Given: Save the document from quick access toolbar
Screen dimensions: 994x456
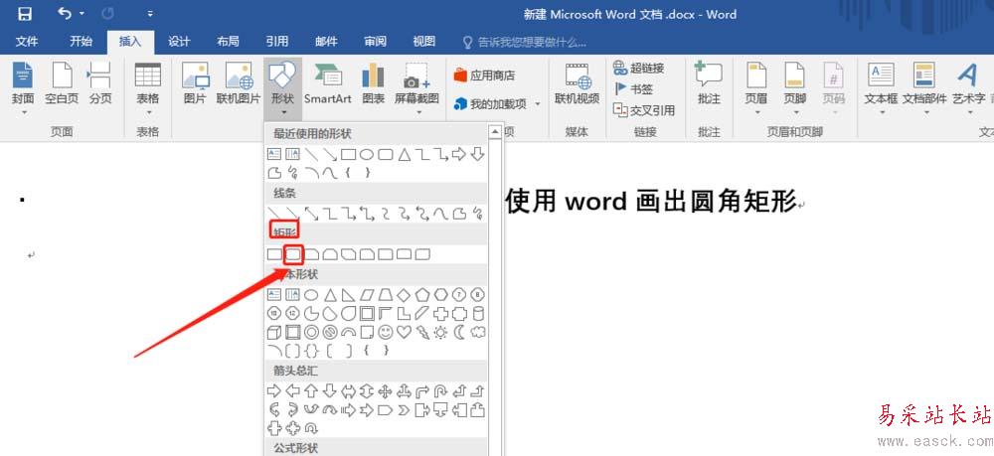Looking at the screenshot, I should pos(25,14).
